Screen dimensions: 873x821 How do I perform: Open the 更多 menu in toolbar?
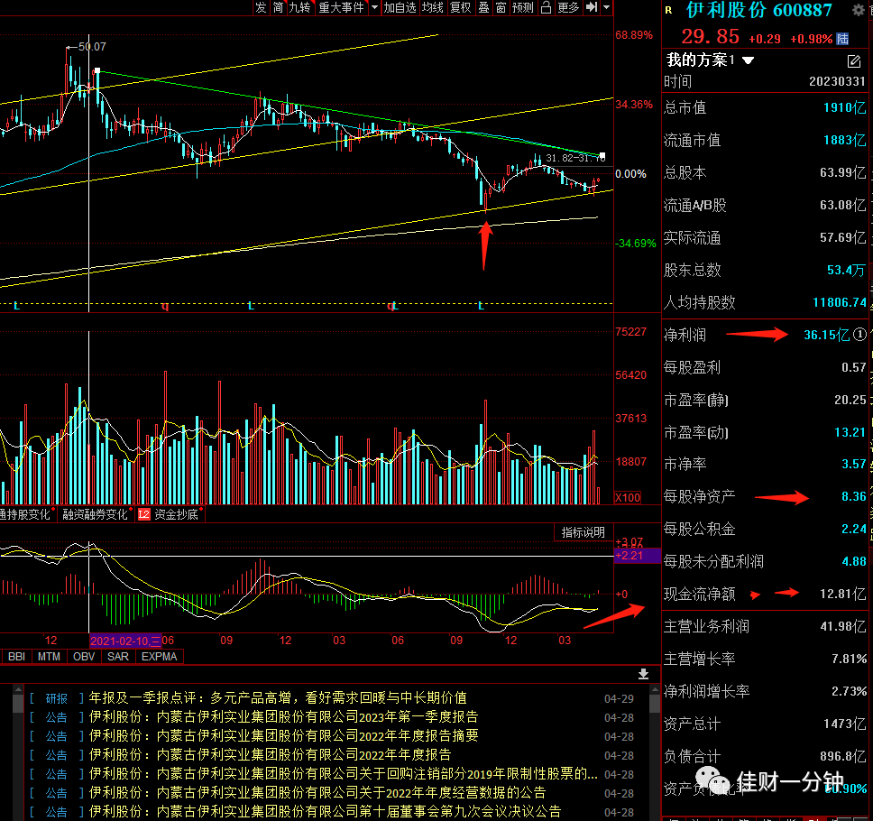tap(568, 7)
